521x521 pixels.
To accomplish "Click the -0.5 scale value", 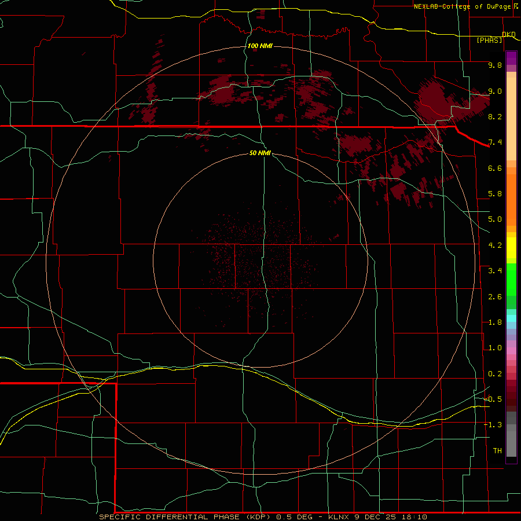I will pyautogui.click(x=493, y=399).
